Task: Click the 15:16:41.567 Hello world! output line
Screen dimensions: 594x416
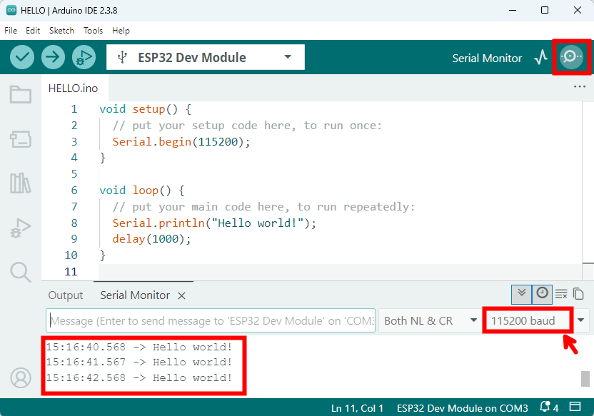Action: [x=139, y=362]
